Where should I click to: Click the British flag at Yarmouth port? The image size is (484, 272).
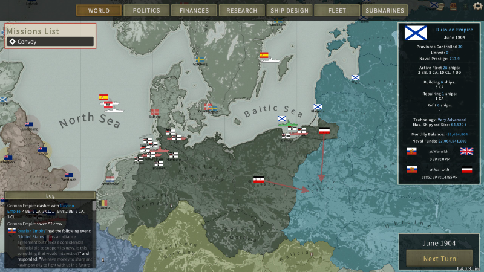point(69,175)
